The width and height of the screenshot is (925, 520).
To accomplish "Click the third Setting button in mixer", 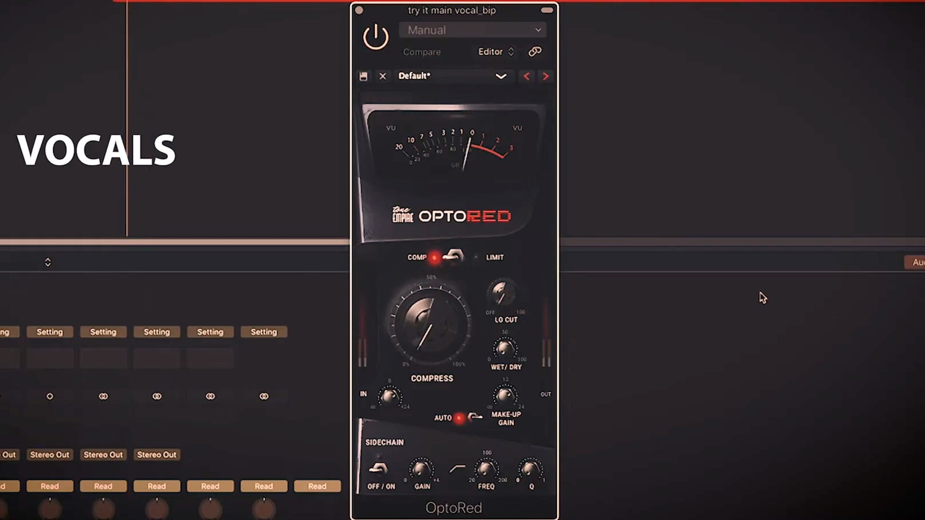I will 157,332.
